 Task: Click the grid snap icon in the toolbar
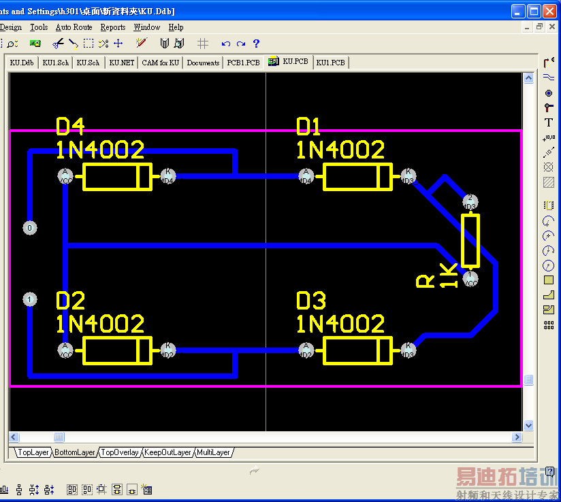(203, 44)
